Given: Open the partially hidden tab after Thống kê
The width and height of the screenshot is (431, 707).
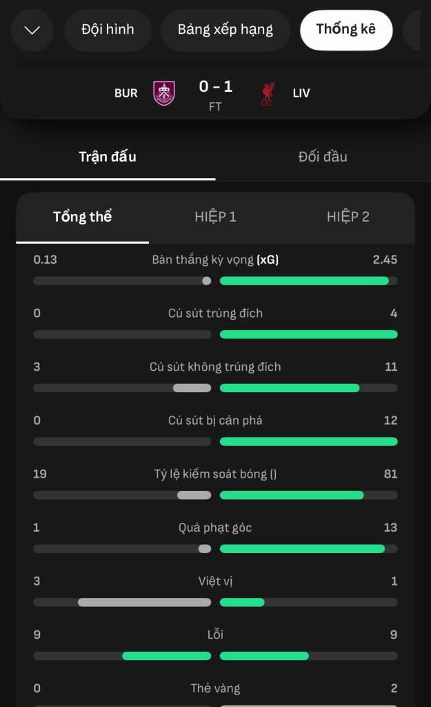Looking at the screenshot, I should (412, 30).
